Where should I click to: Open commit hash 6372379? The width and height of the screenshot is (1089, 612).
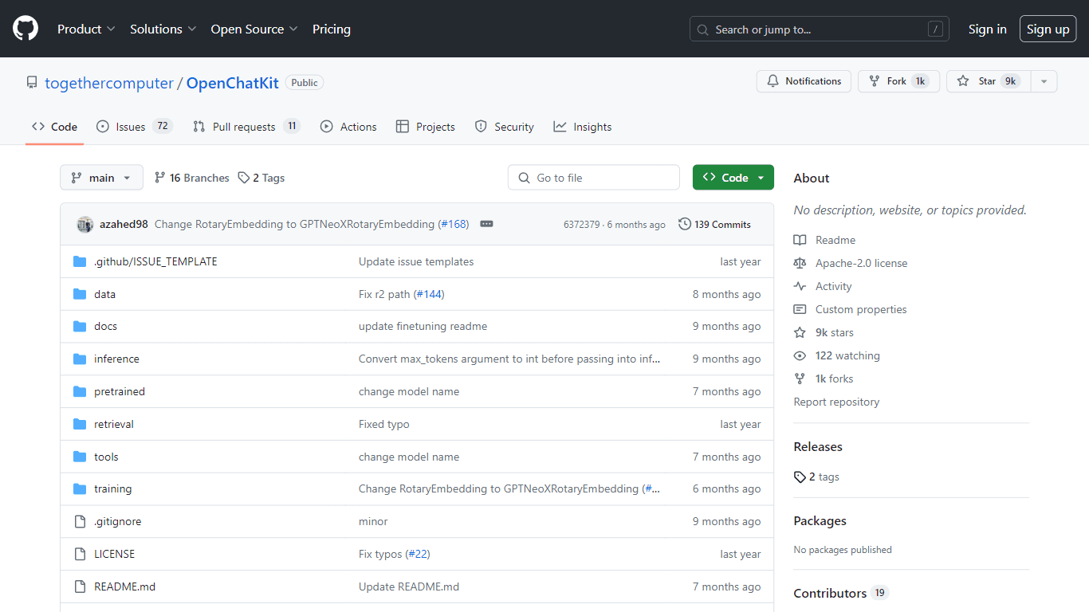(582, 225)
